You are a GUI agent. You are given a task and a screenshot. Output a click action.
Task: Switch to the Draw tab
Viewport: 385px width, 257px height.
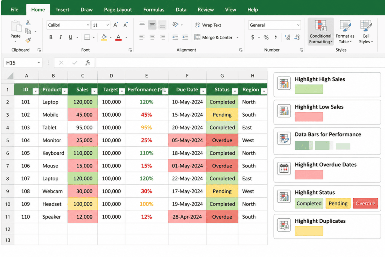[x=87, y=9]
